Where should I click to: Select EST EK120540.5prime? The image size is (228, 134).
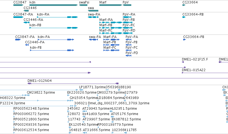coord(83,125)
